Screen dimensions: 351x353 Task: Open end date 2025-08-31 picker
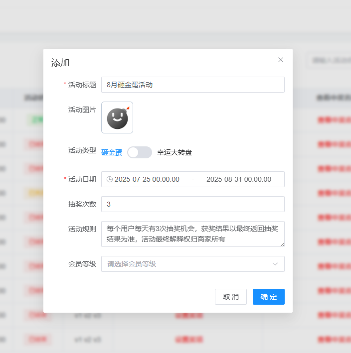(239, 179)
